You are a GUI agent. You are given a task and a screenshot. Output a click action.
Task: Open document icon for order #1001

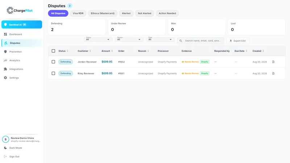pyautogui.click(x=273, y=74)
